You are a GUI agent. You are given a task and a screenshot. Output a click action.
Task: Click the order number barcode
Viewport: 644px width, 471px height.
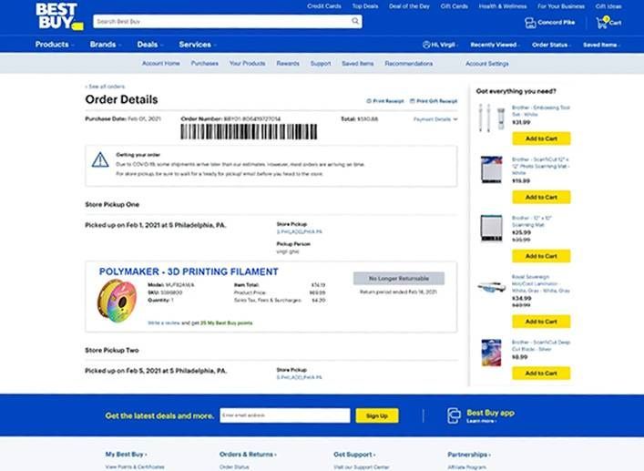click(249, 132)
